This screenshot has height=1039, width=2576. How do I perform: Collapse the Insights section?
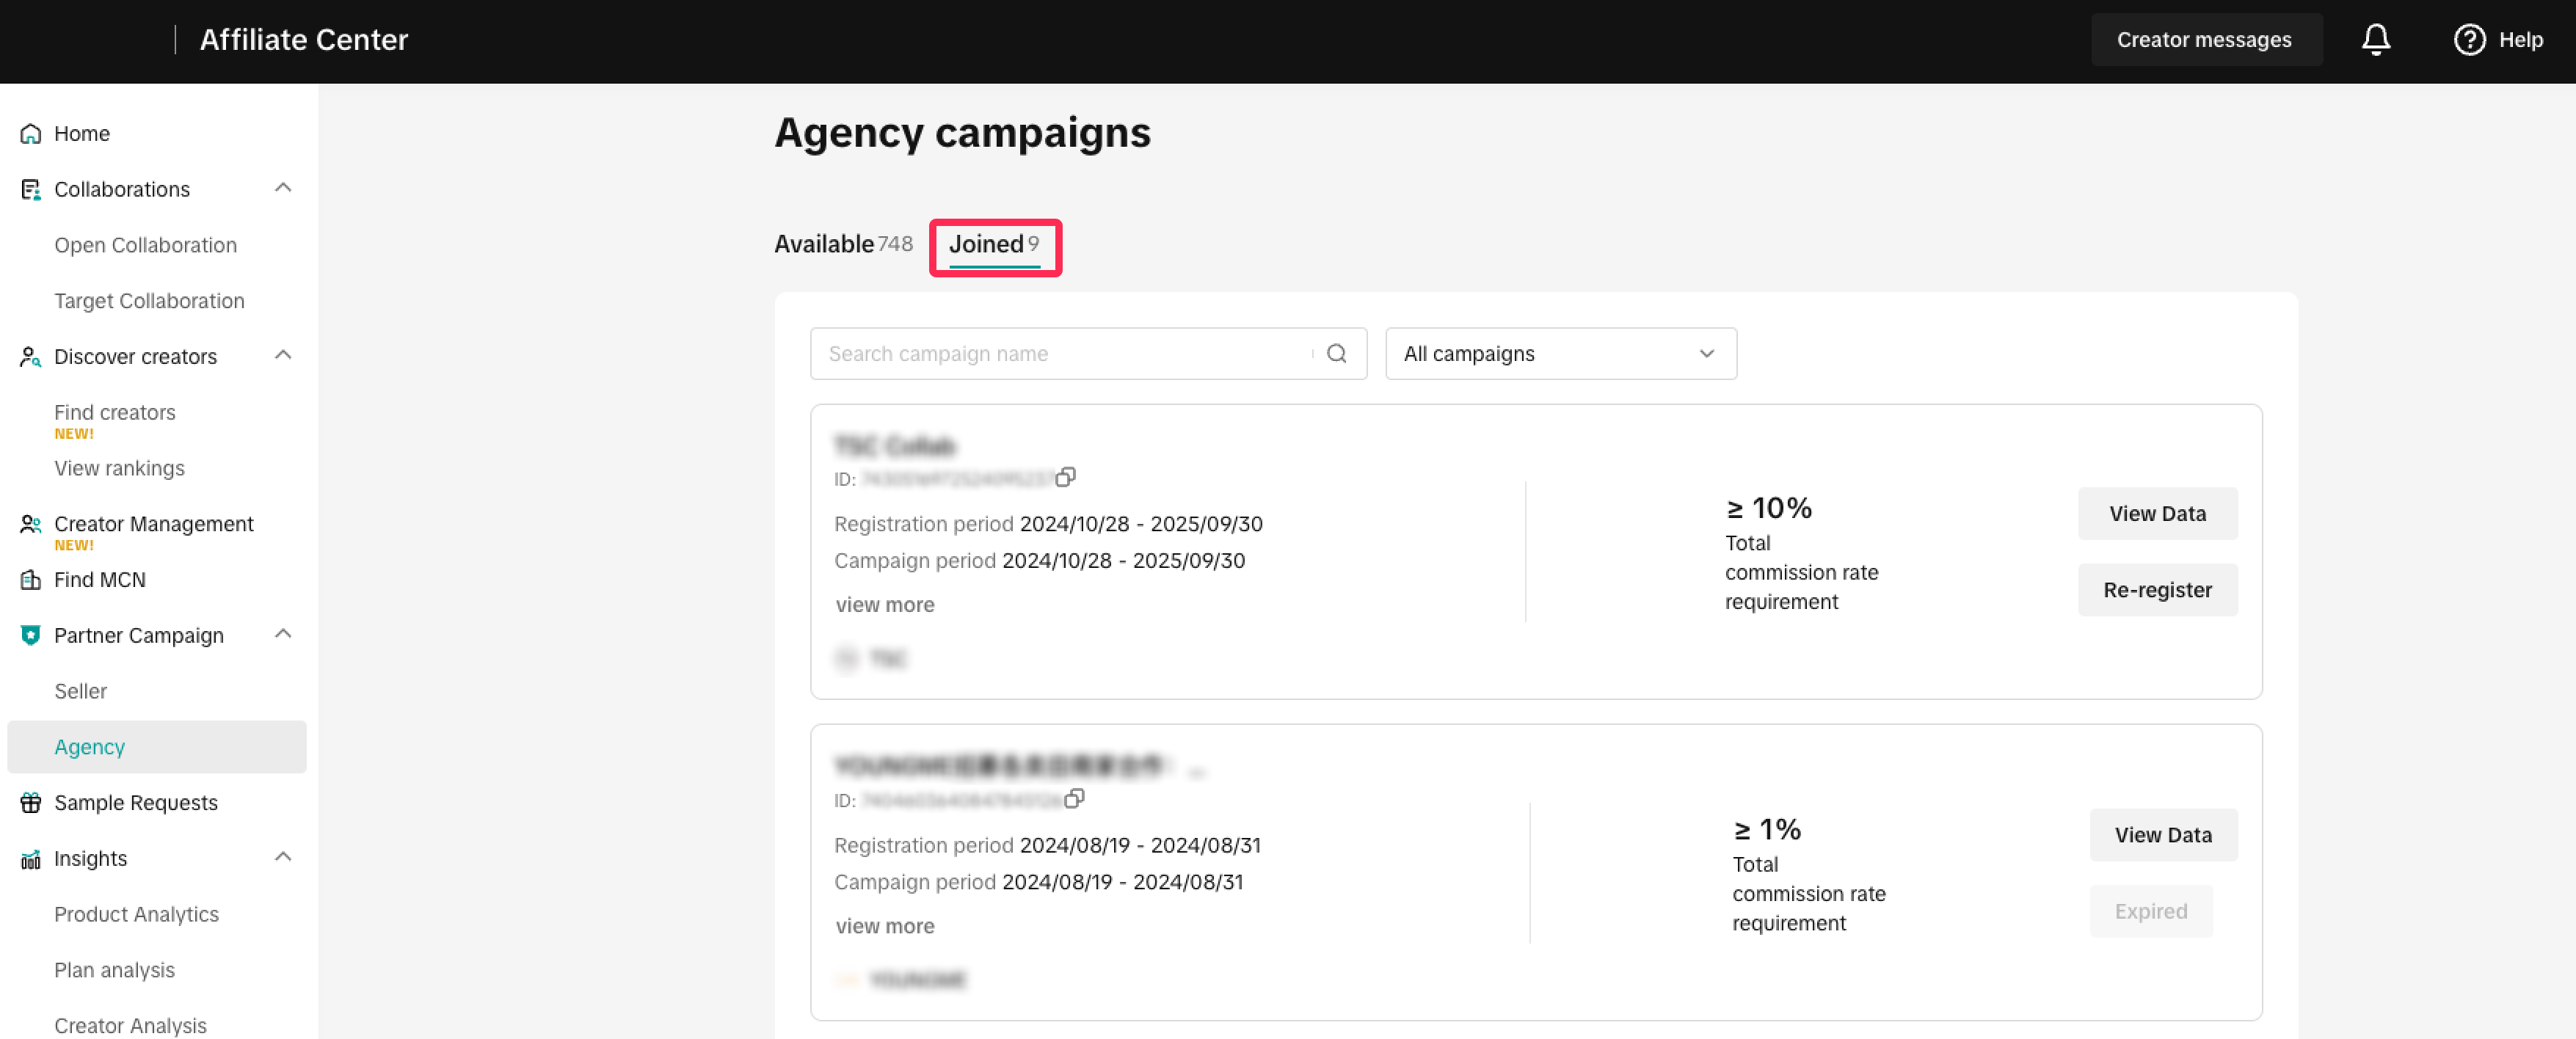(283, 857)
